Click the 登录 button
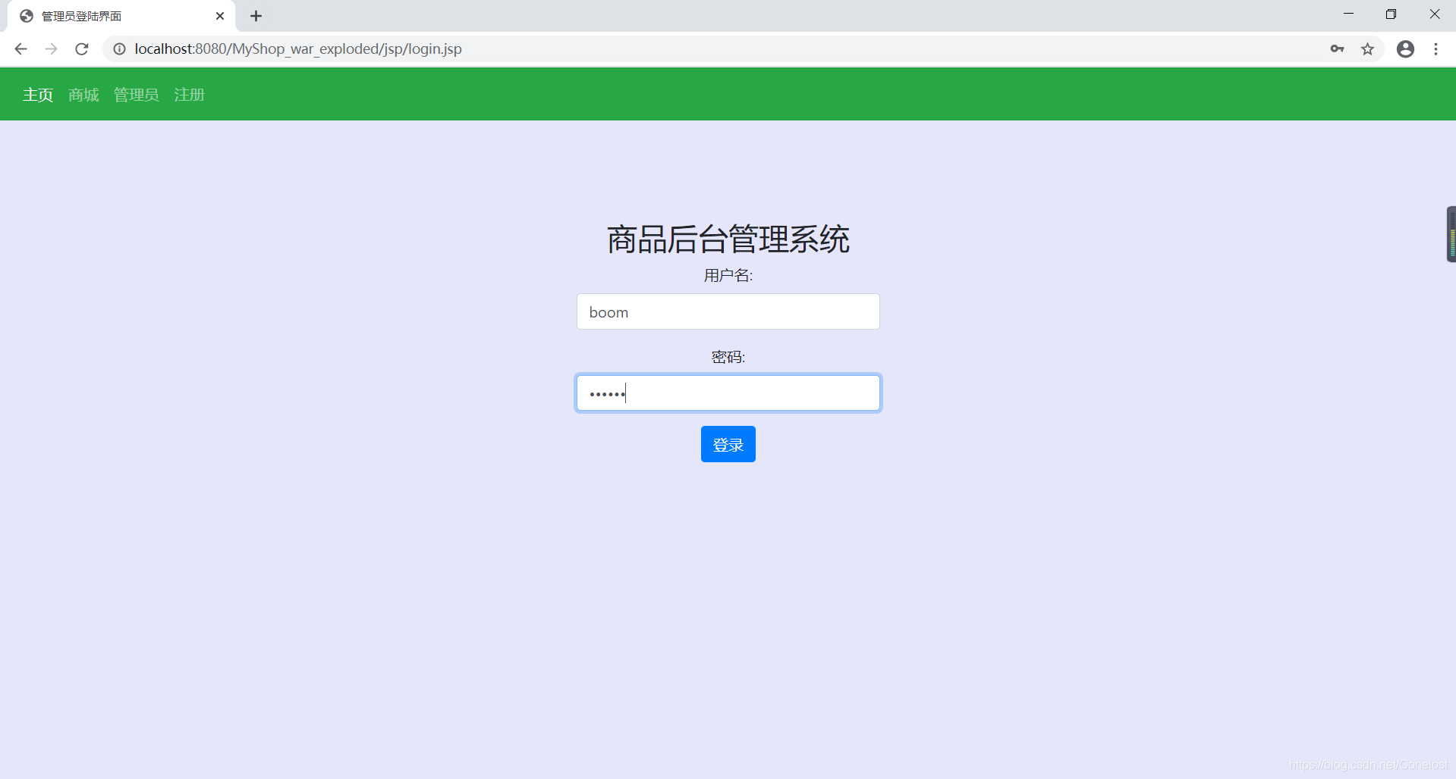 click(728, 444)
